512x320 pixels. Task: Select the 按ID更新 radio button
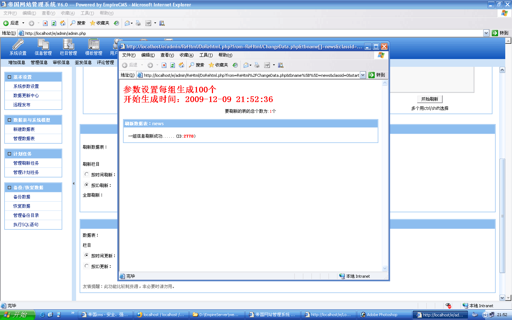[x=86, y=266]
